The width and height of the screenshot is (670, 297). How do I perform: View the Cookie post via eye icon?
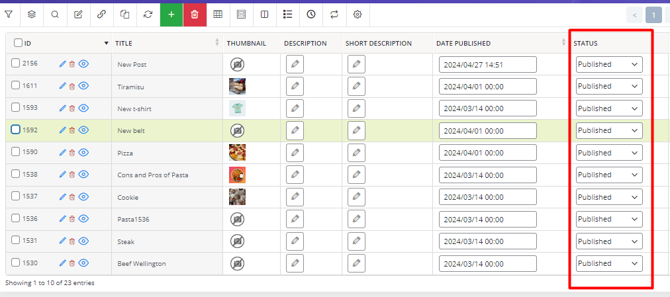pos(83,197)
